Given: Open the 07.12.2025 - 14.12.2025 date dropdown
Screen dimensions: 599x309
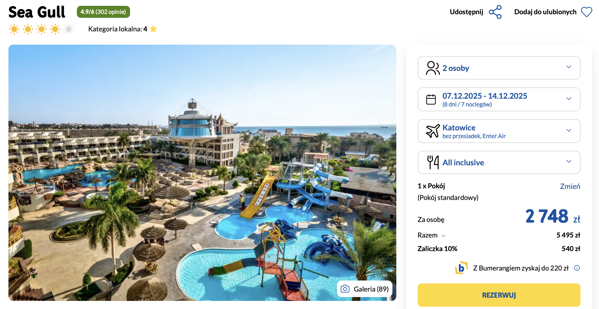Looking at the screenshot, I should 499,99.
